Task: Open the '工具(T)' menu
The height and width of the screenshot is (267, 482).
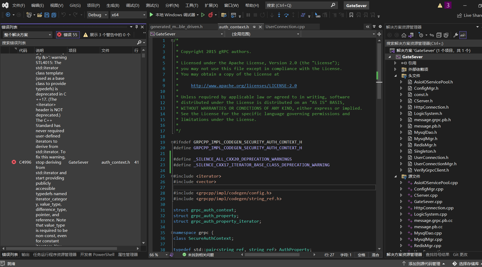Action: click(x=192, y=5)
